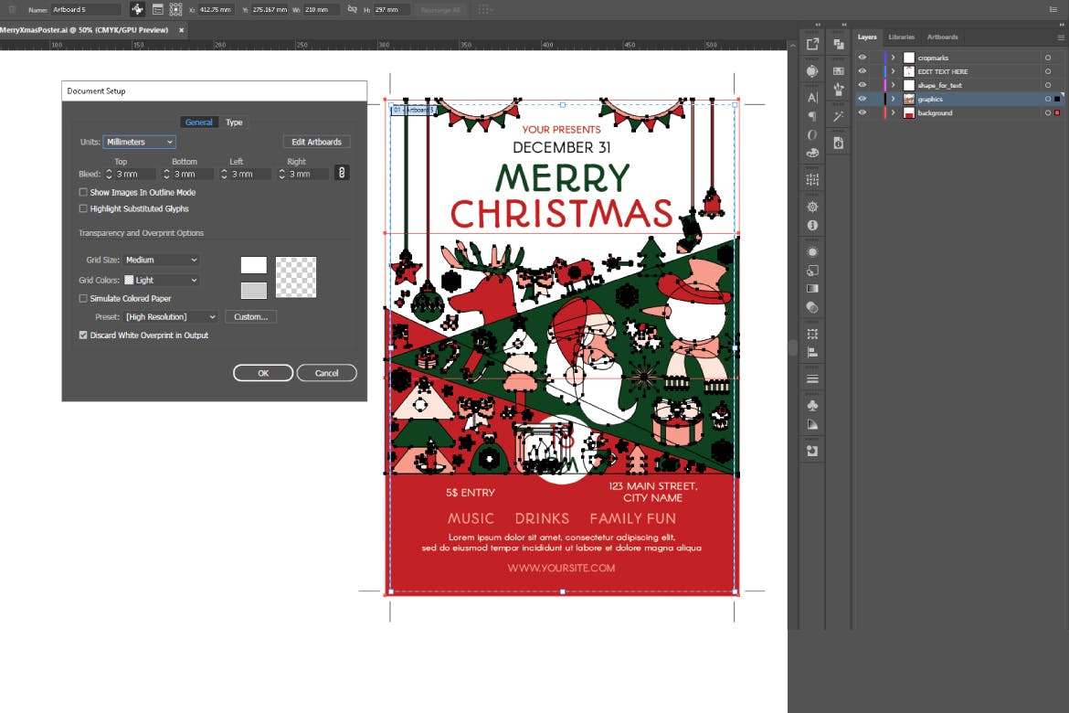This screenshot has height=713, width=1069.
Task: Open the Character panel icon
Action: 812,97
